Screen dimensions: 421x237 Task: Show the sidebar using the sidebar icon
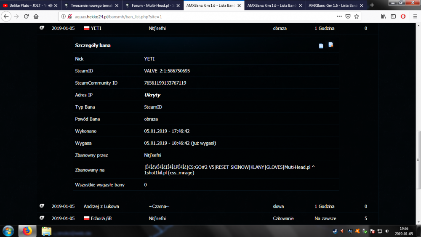(x=393, y=16)
